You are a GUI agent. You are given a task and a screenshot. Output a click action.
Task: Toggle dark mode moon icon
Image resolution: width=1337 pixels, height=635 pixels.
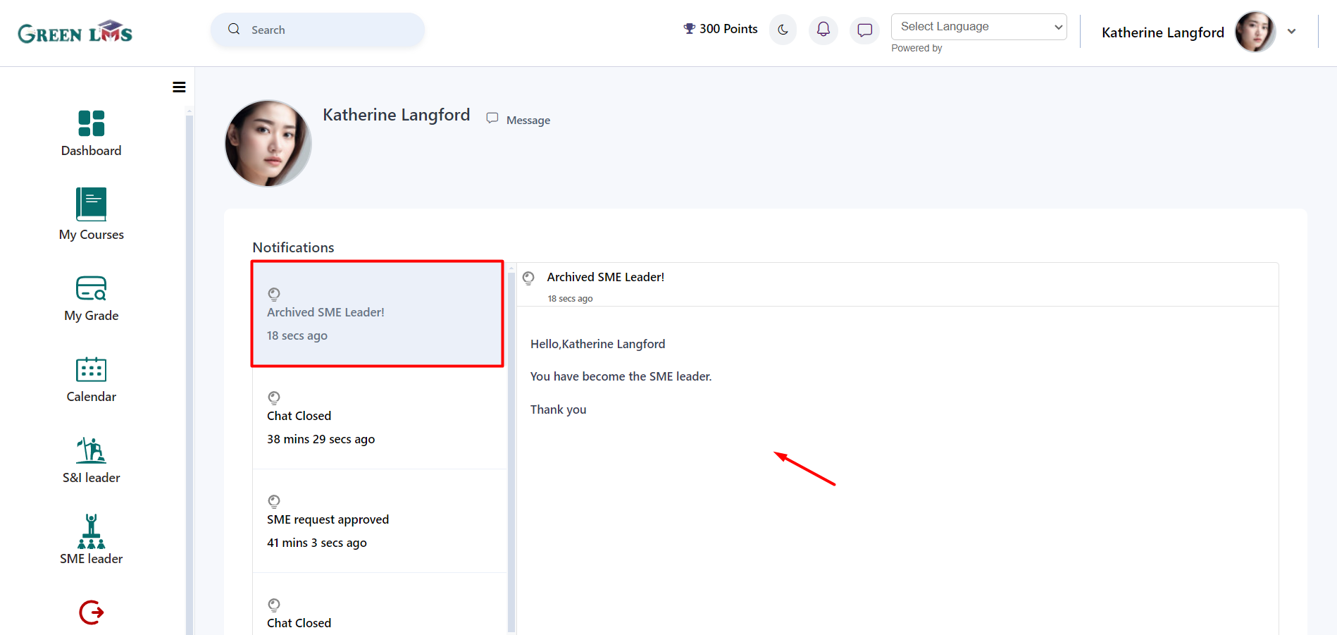[783, 30]
